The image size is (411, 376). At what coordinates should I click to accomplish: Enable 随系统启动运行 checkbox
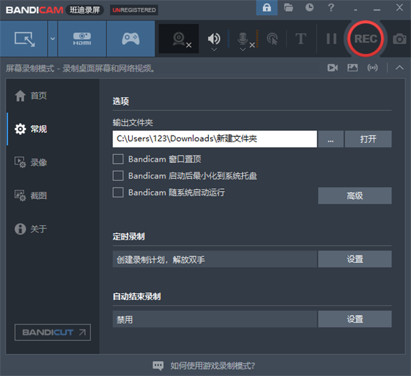[x=118, y=192]
